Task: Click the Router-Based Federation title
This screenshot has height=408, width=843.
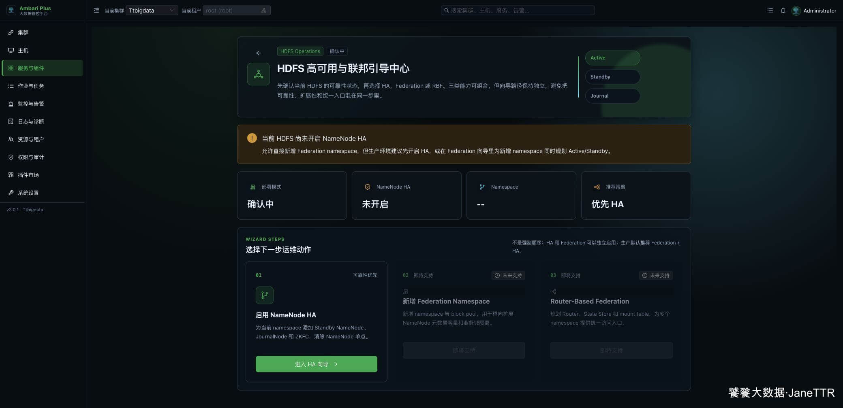Action: click(x=590, y=301)
